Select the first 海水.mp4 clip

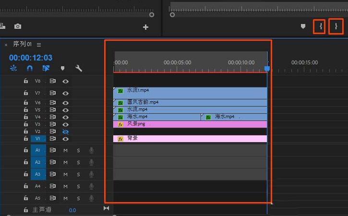[156, 117]
